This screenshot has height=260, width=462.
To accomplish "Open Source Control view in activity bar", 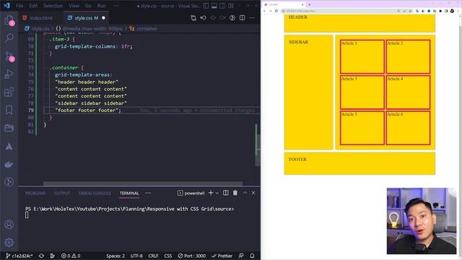I will (x=9, y=56).
